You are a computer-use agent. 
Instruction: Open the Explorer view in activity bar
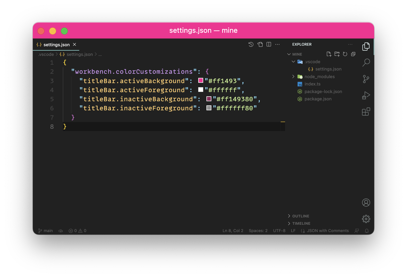coord(366,47)
